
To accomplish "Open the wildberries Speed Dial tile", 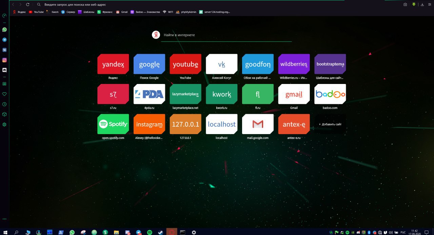I will pos(294,64).
